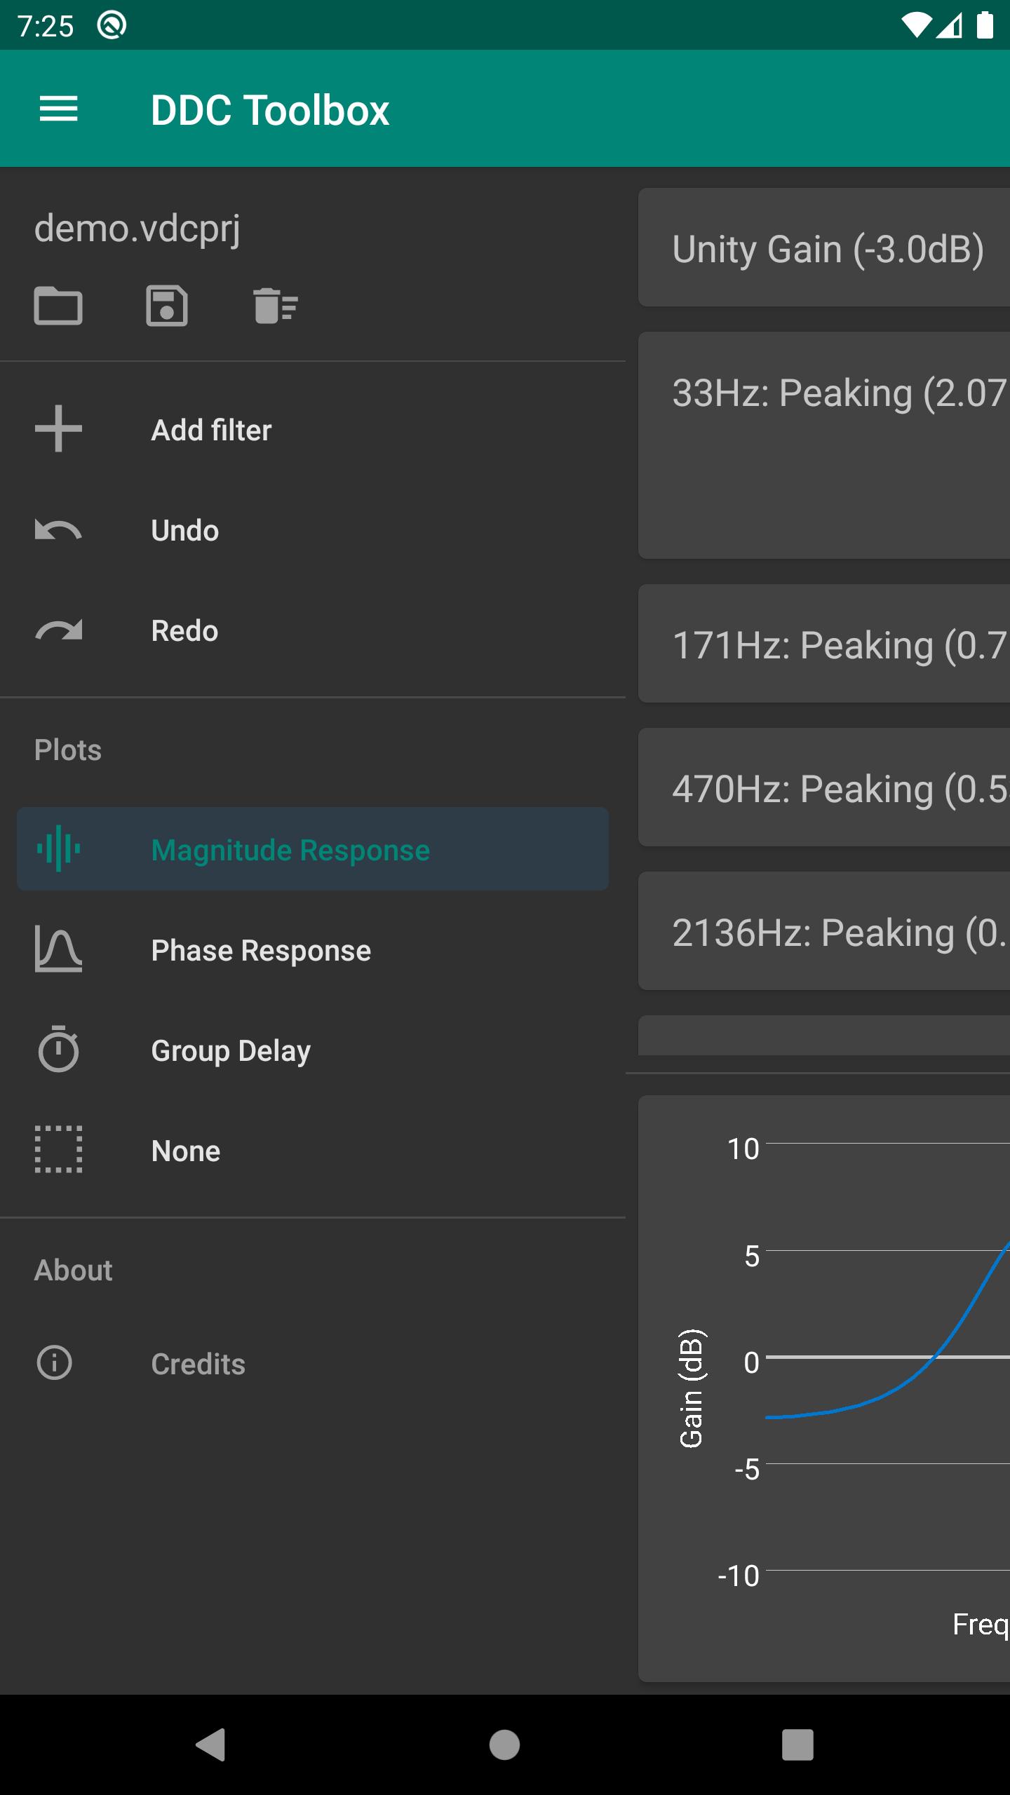Save project with floppy disk icon

click(x=167, y=306)
